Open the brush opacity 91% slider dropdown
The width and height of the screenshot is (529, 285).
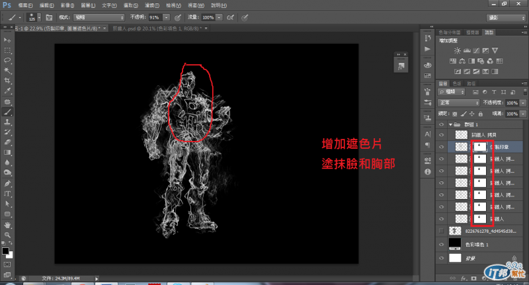(167, 17)
